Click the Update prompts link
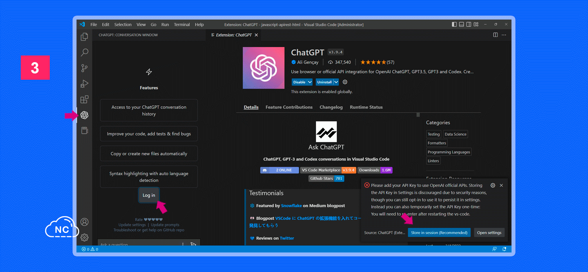 coord(165,225)
